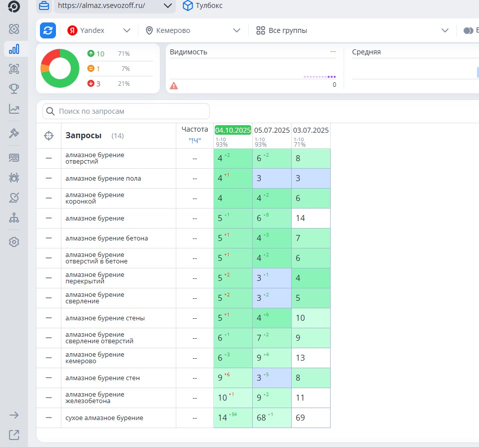Image resolution: width=479 pixels, height=447 pixels.
Task: Click the blue refresh positions button
Action: [x=48, y=30]
